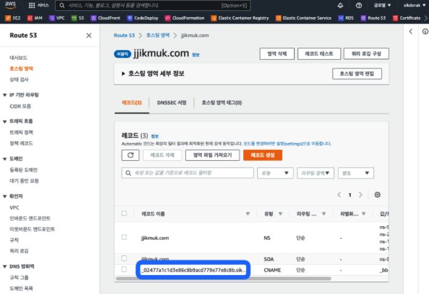Open the CodeDeploy shortcut
The height and width of the screenshot is (294, 429).
pyautogui.click(x=143, y=18)
